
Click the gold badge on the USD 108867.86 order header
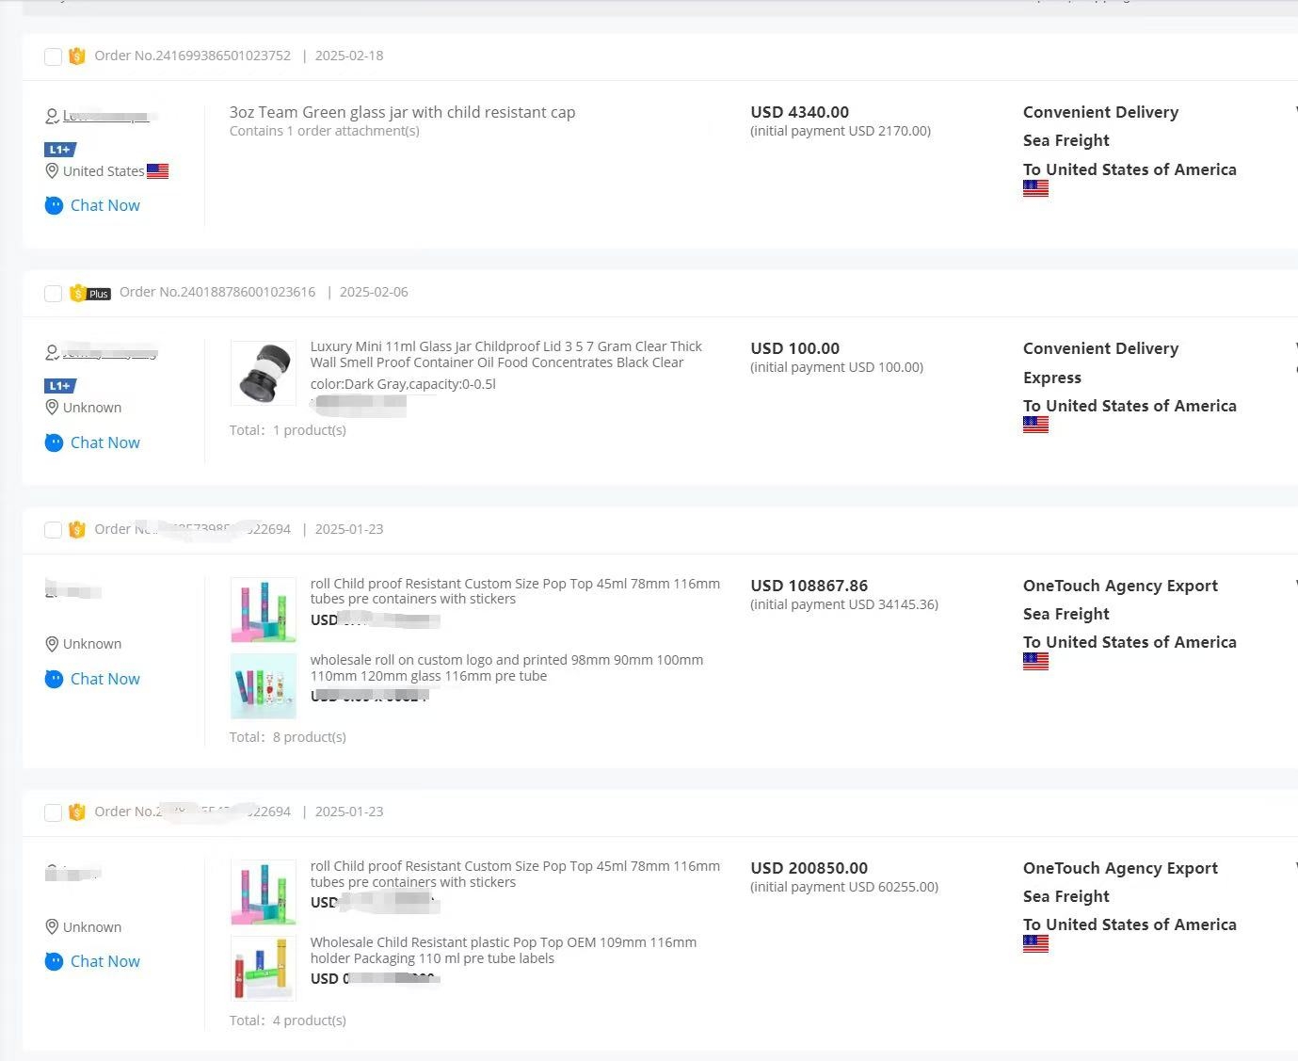(77, 530)
